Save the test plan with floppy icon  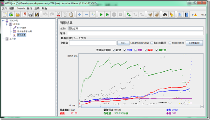31,14
